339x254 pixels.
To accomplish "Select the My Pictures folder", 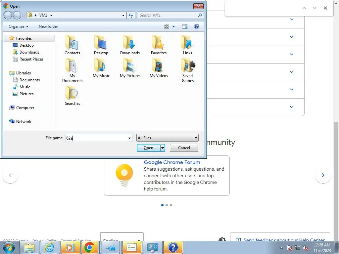I will click(130, 68).
